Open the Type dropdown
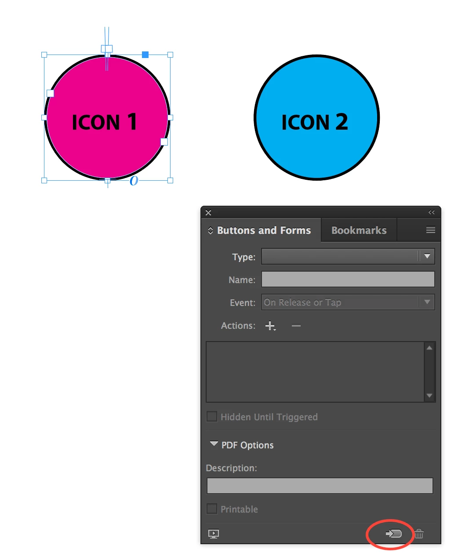The width and height of the screenshot is (458, 560). (348, 256)
